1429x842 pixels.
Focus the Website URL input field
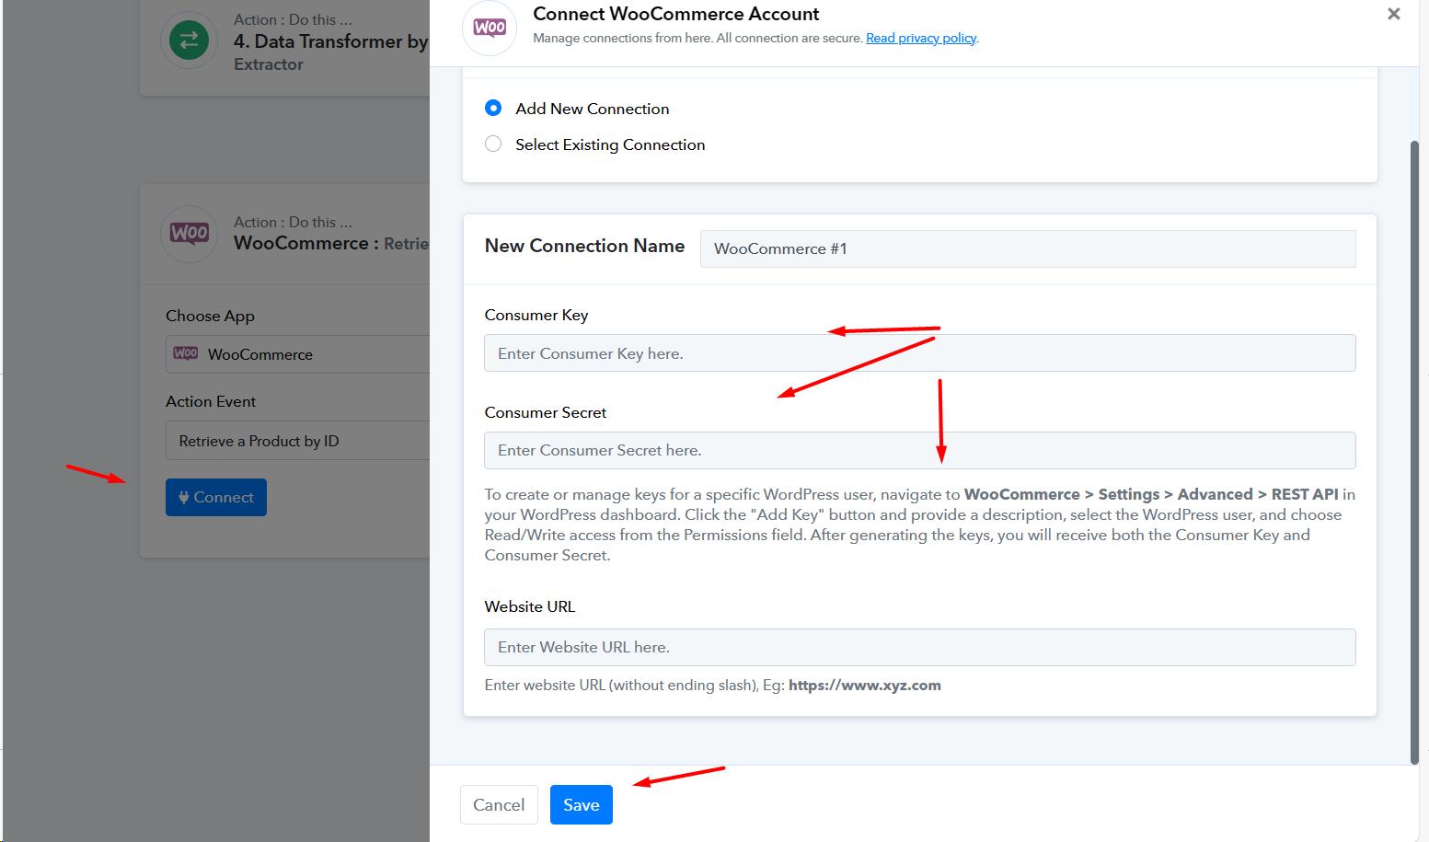(x=920, y=647)
